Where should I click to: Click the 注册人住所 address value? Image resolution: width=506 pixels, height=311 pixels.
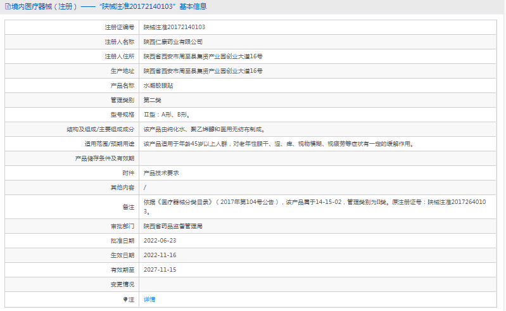point(203,56)
